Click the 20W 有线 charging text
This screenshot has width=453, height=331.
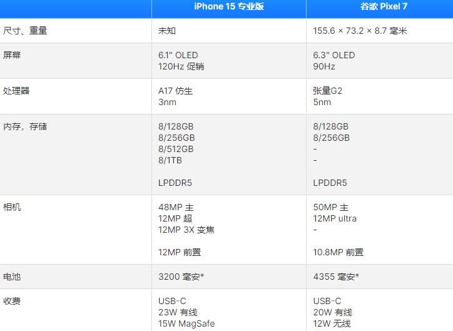[332, 312]
